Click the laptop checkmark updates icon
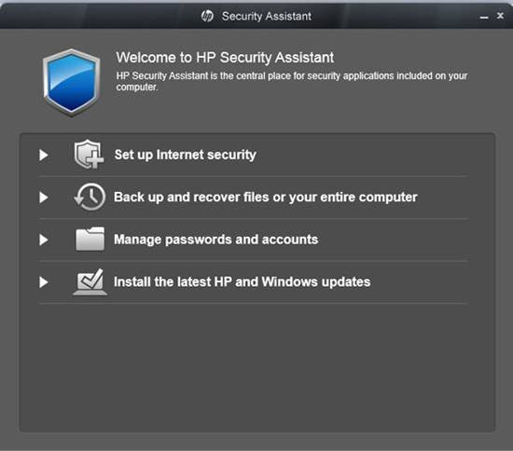 (90, 281)
